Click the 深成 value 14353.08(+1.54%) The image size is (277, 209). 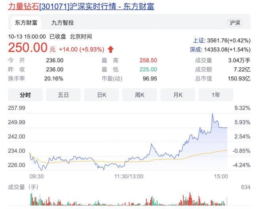pyautogui.click(x=228, y=49)
